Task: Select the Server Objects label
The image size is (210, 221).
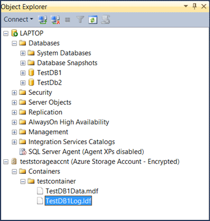Action: pos(50,102)
